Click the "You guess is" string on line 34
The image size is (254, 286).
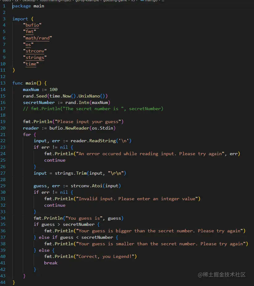click(x=84, y=218)
